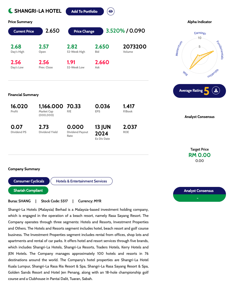Click the Risk axis label on radar
The height and width of the screenshot is (289, 250).
coord(185,73)
